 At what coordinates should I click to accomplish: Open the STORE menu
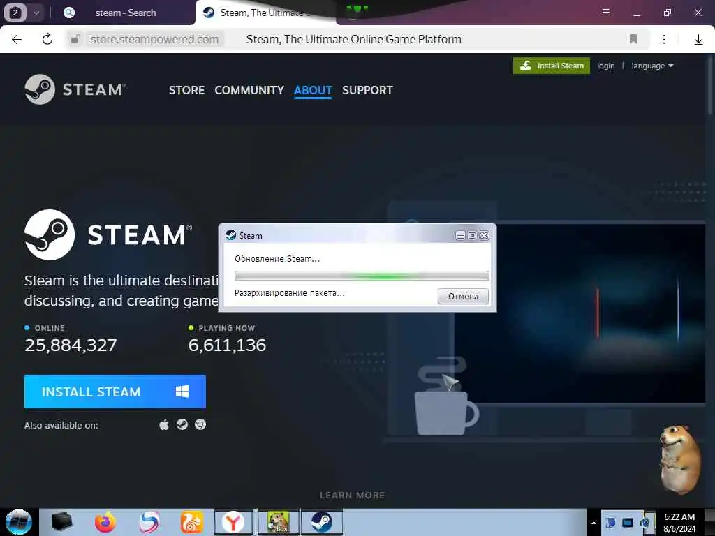(x=186, y=90)
